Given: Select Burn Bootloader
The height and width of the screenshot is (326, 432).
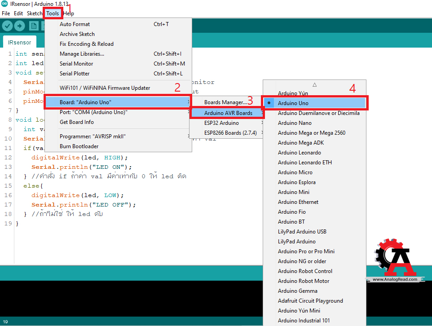Looking at the screenshot, I should [118, 146].
